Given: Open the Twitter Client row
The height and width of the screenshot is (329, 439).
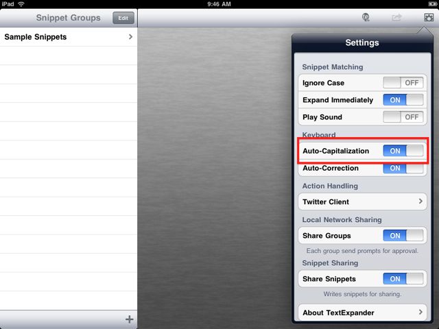Looking at the screenshot, I should click(x=363, y=202).
